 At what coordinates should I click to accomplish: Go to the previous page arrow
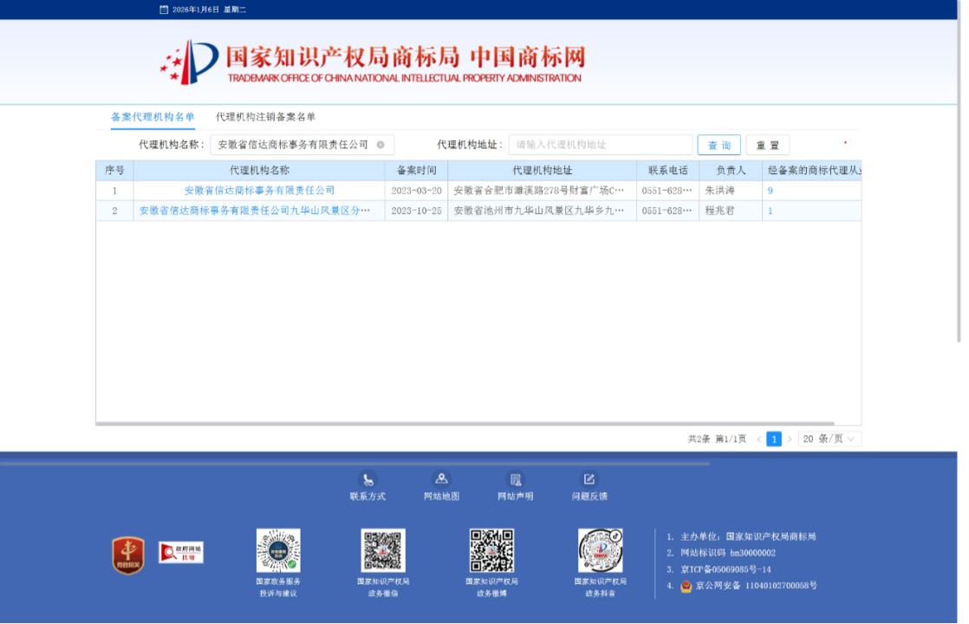[x=759, y=439]
